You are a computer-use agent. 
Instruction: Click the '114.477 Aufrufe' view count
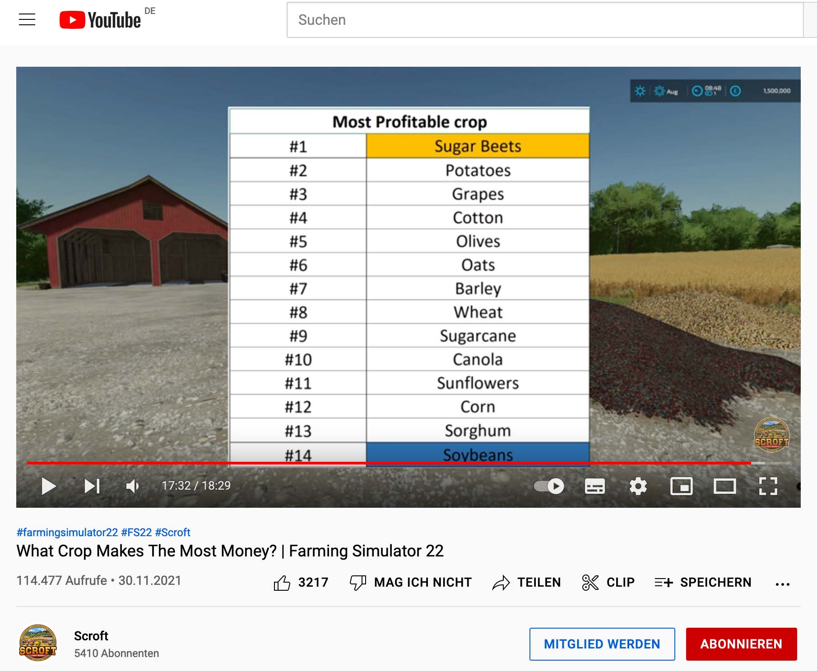(x=62, y=580)
